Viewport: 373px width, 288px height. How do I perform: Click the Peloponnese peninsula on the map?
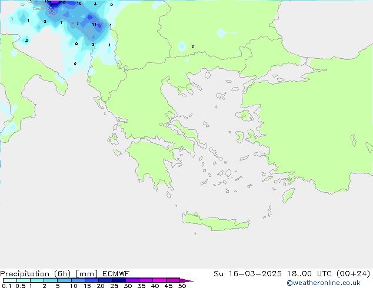click(x=154, y=162)
